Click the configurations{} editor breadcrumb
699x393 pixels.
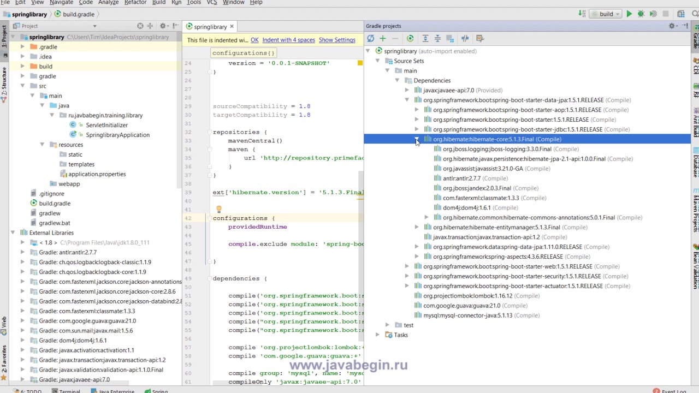coord(243,53)
